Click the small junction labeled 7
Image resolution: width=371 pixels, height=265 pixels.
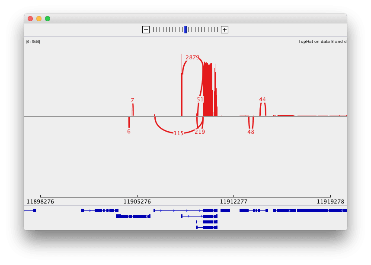132,100
